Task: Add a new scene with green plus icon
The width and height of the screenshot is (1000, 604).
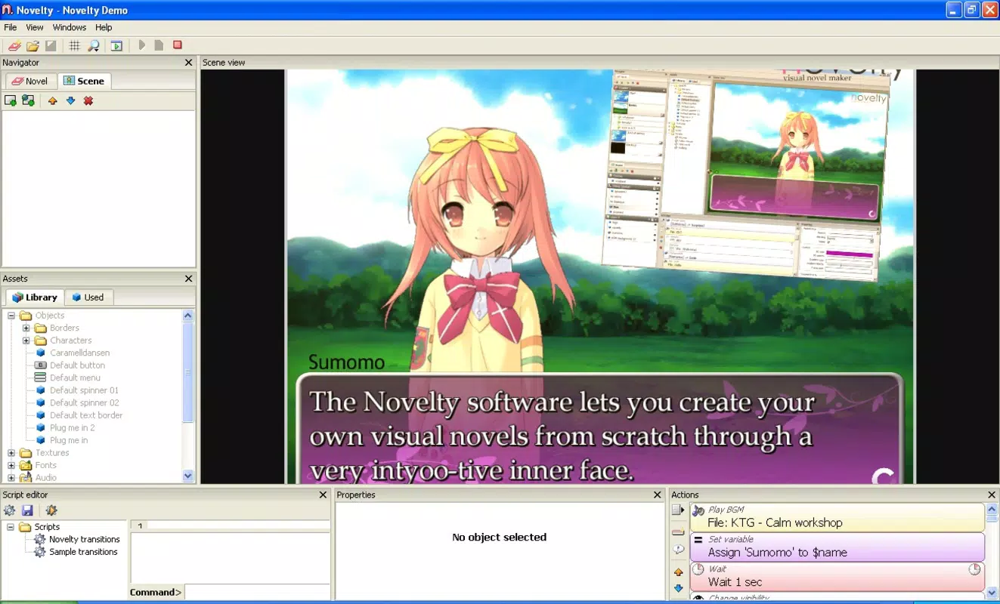Action: tap(10, 100)
